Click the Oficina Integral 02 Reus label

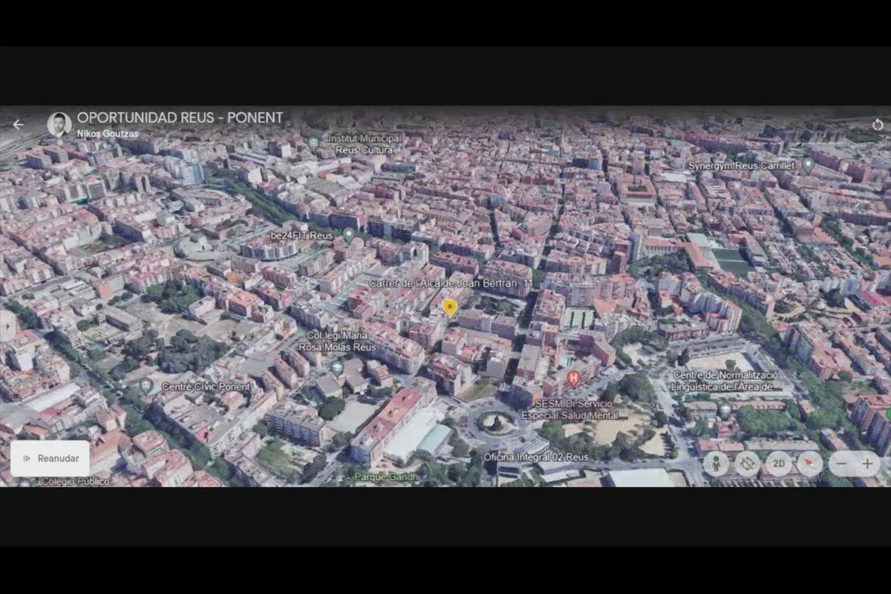(535, 457)
